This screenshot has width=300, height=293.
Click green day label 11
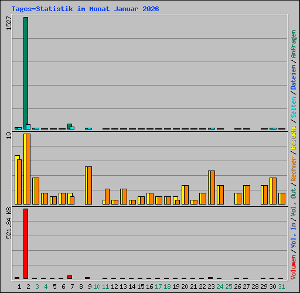105,287
